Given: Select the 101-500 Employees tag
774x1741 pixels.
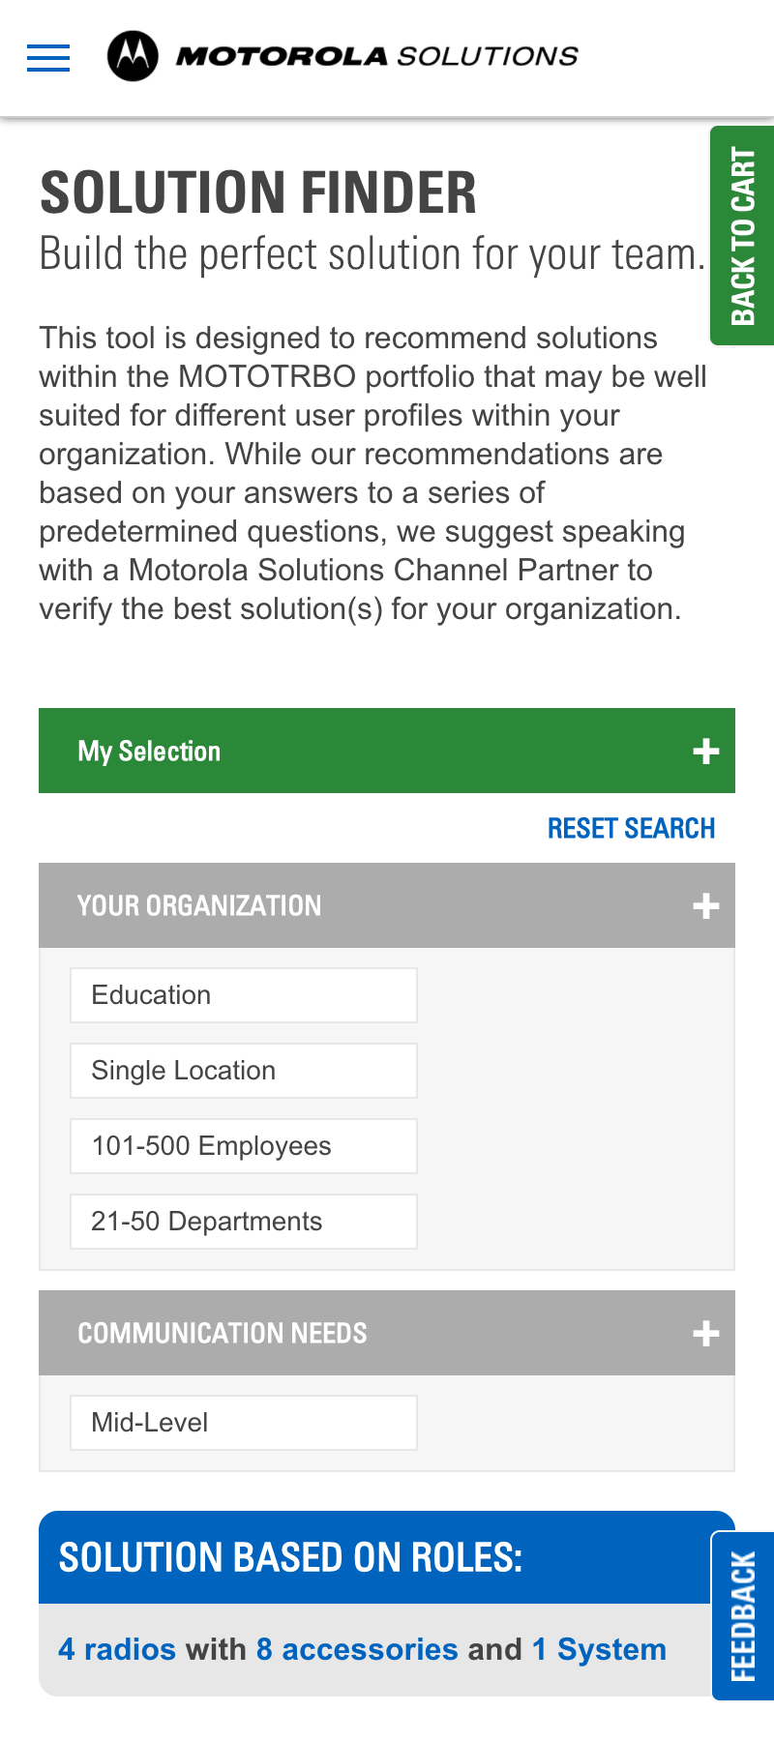Looking at the screenshot, I should click(244, 1146).
